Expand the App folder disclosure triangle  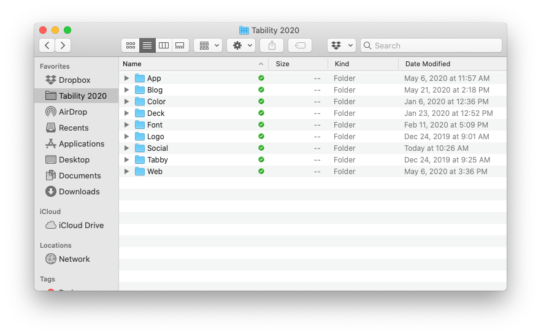tap(126, 78)
